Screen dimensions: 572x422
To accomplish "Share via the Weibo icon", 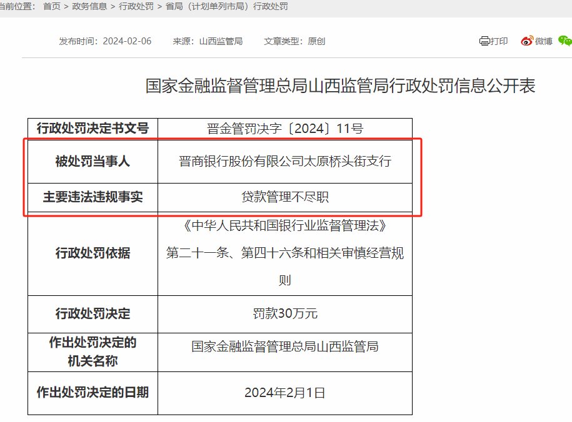I will (527, 41).
